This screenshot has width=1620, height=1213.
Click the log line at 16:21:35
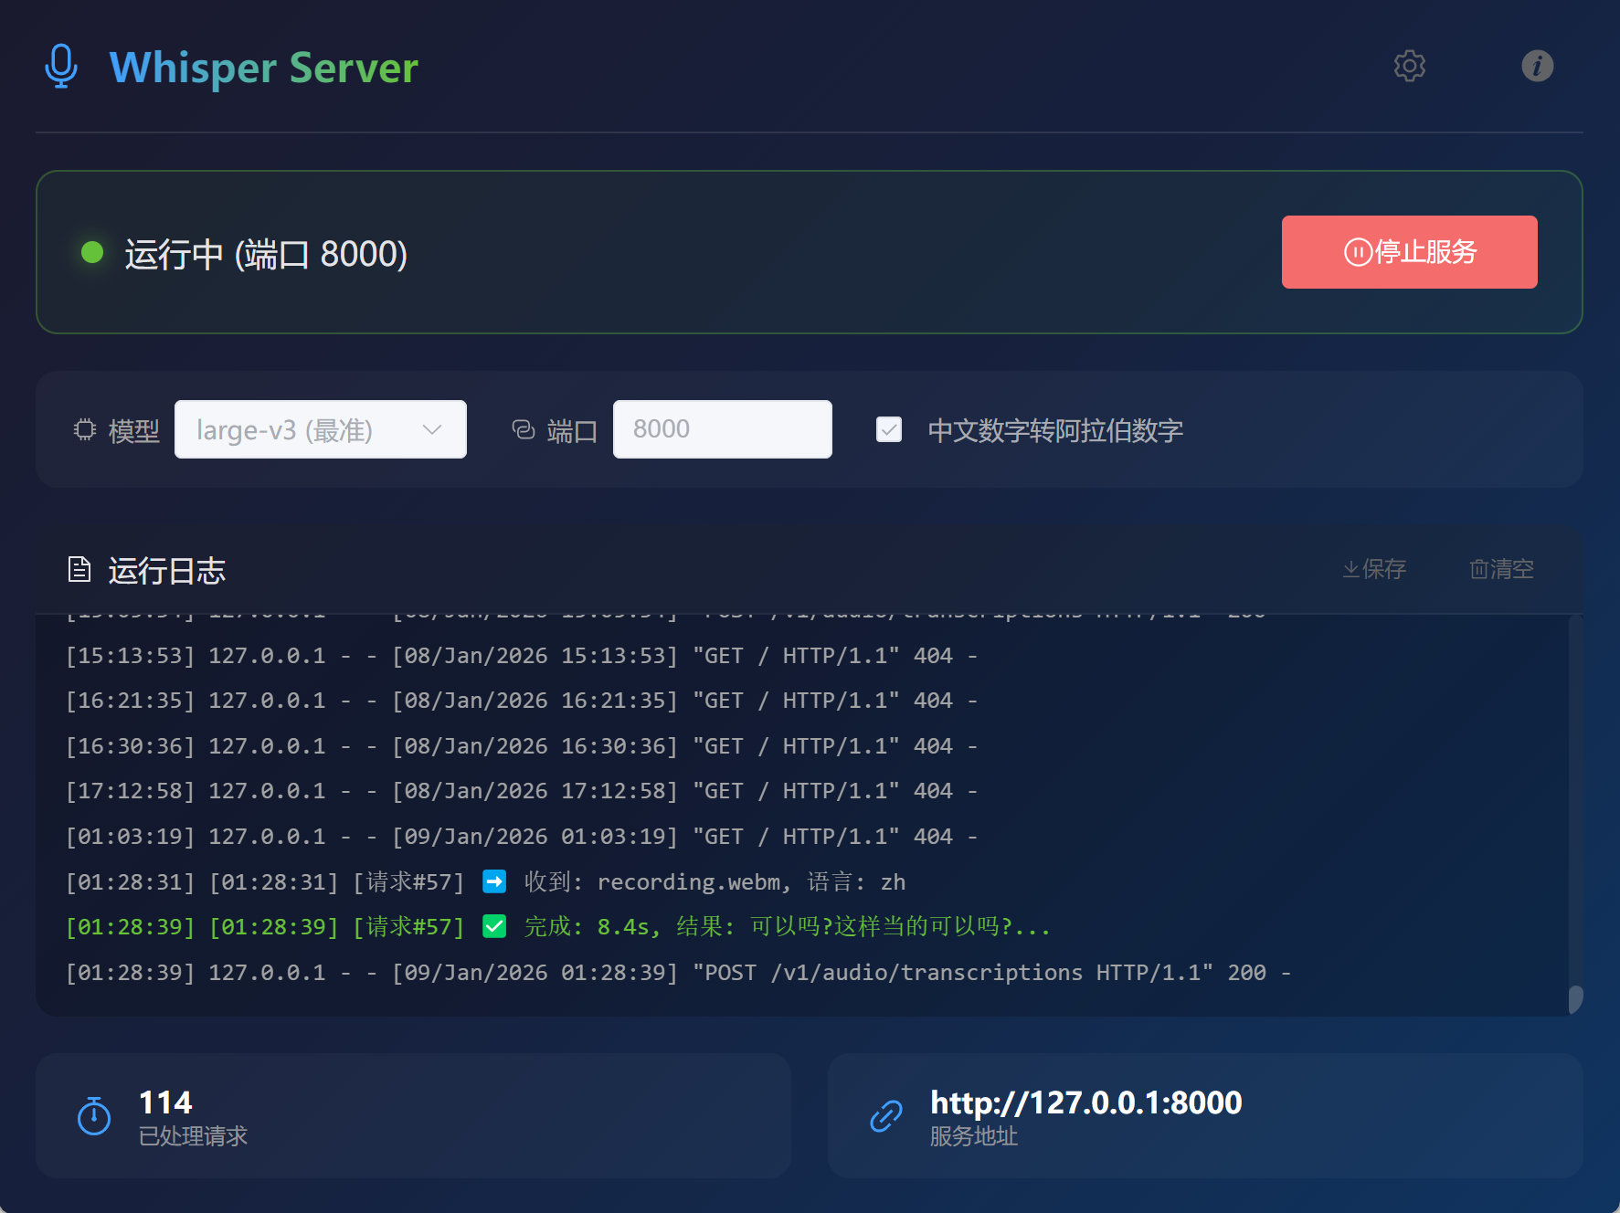pyautogui.click(x=522, y=701)
